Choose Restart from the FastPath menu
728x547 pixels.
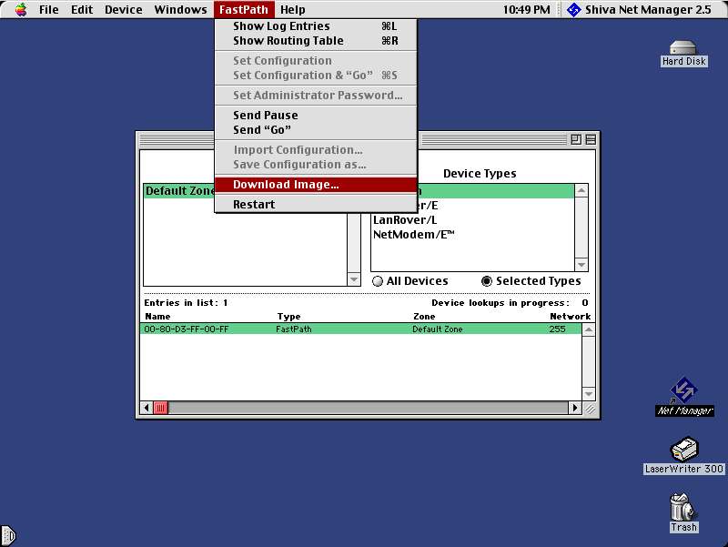[x=253, y=205]
